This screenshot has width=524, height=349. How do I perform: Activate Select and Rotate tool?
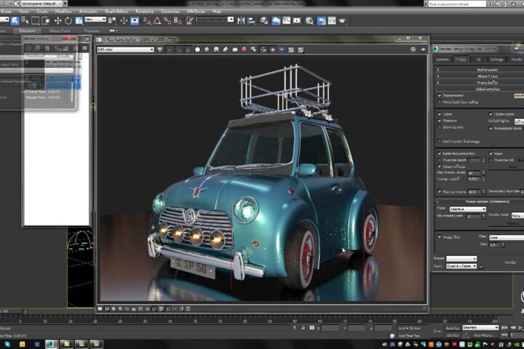pos(68,20)
